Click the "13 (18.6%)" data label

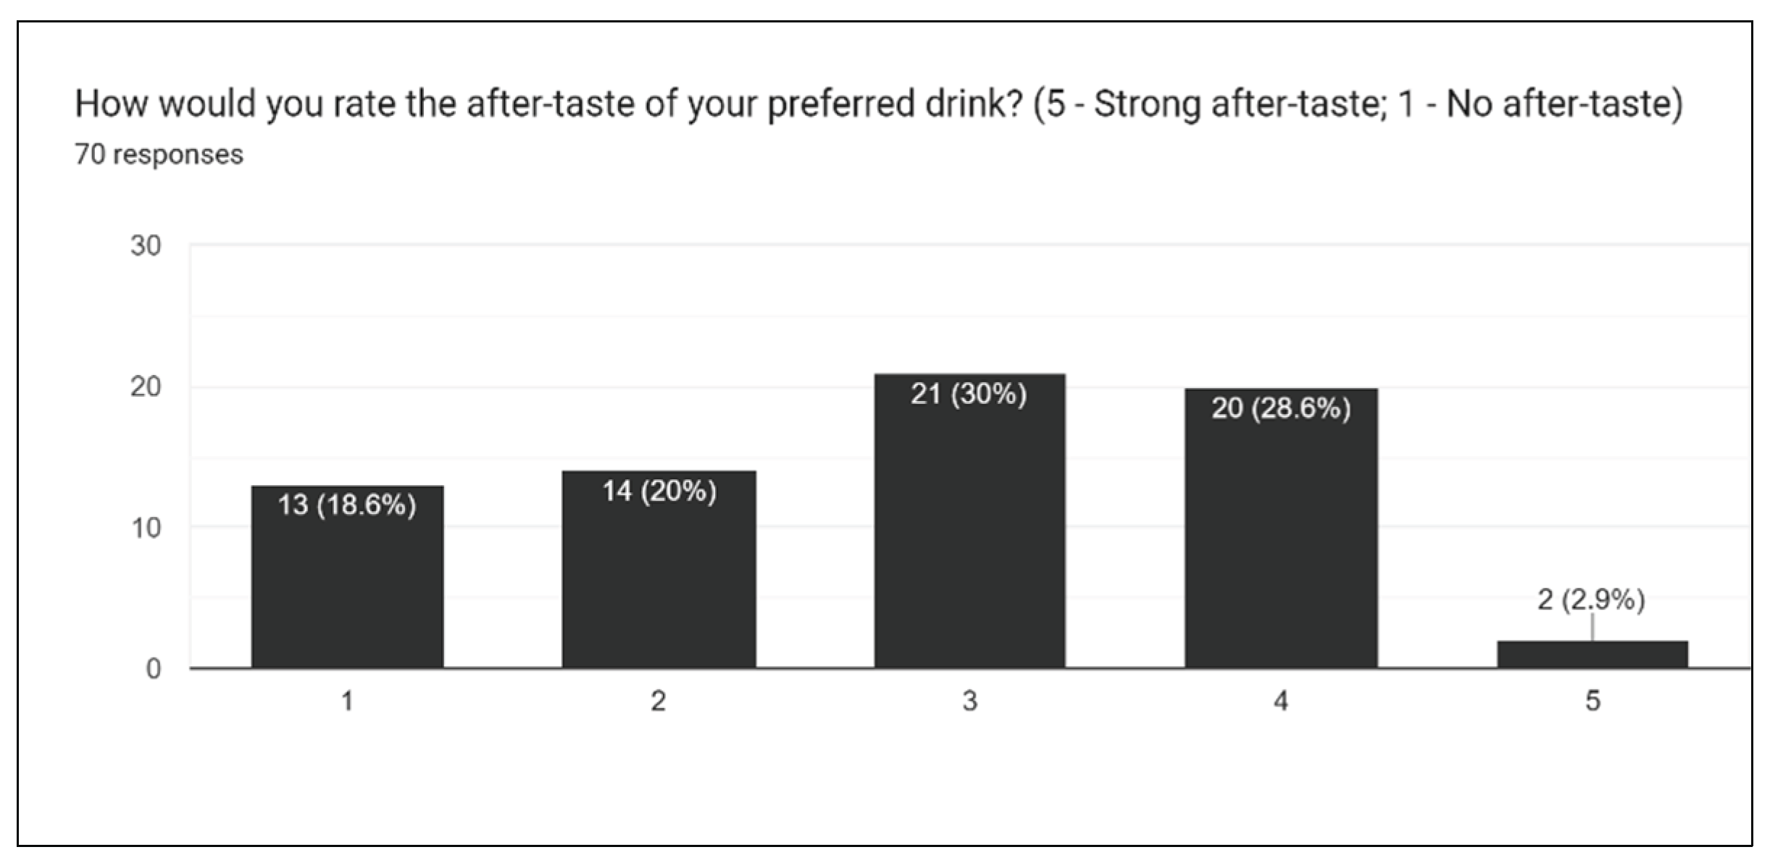coord(347,505)
